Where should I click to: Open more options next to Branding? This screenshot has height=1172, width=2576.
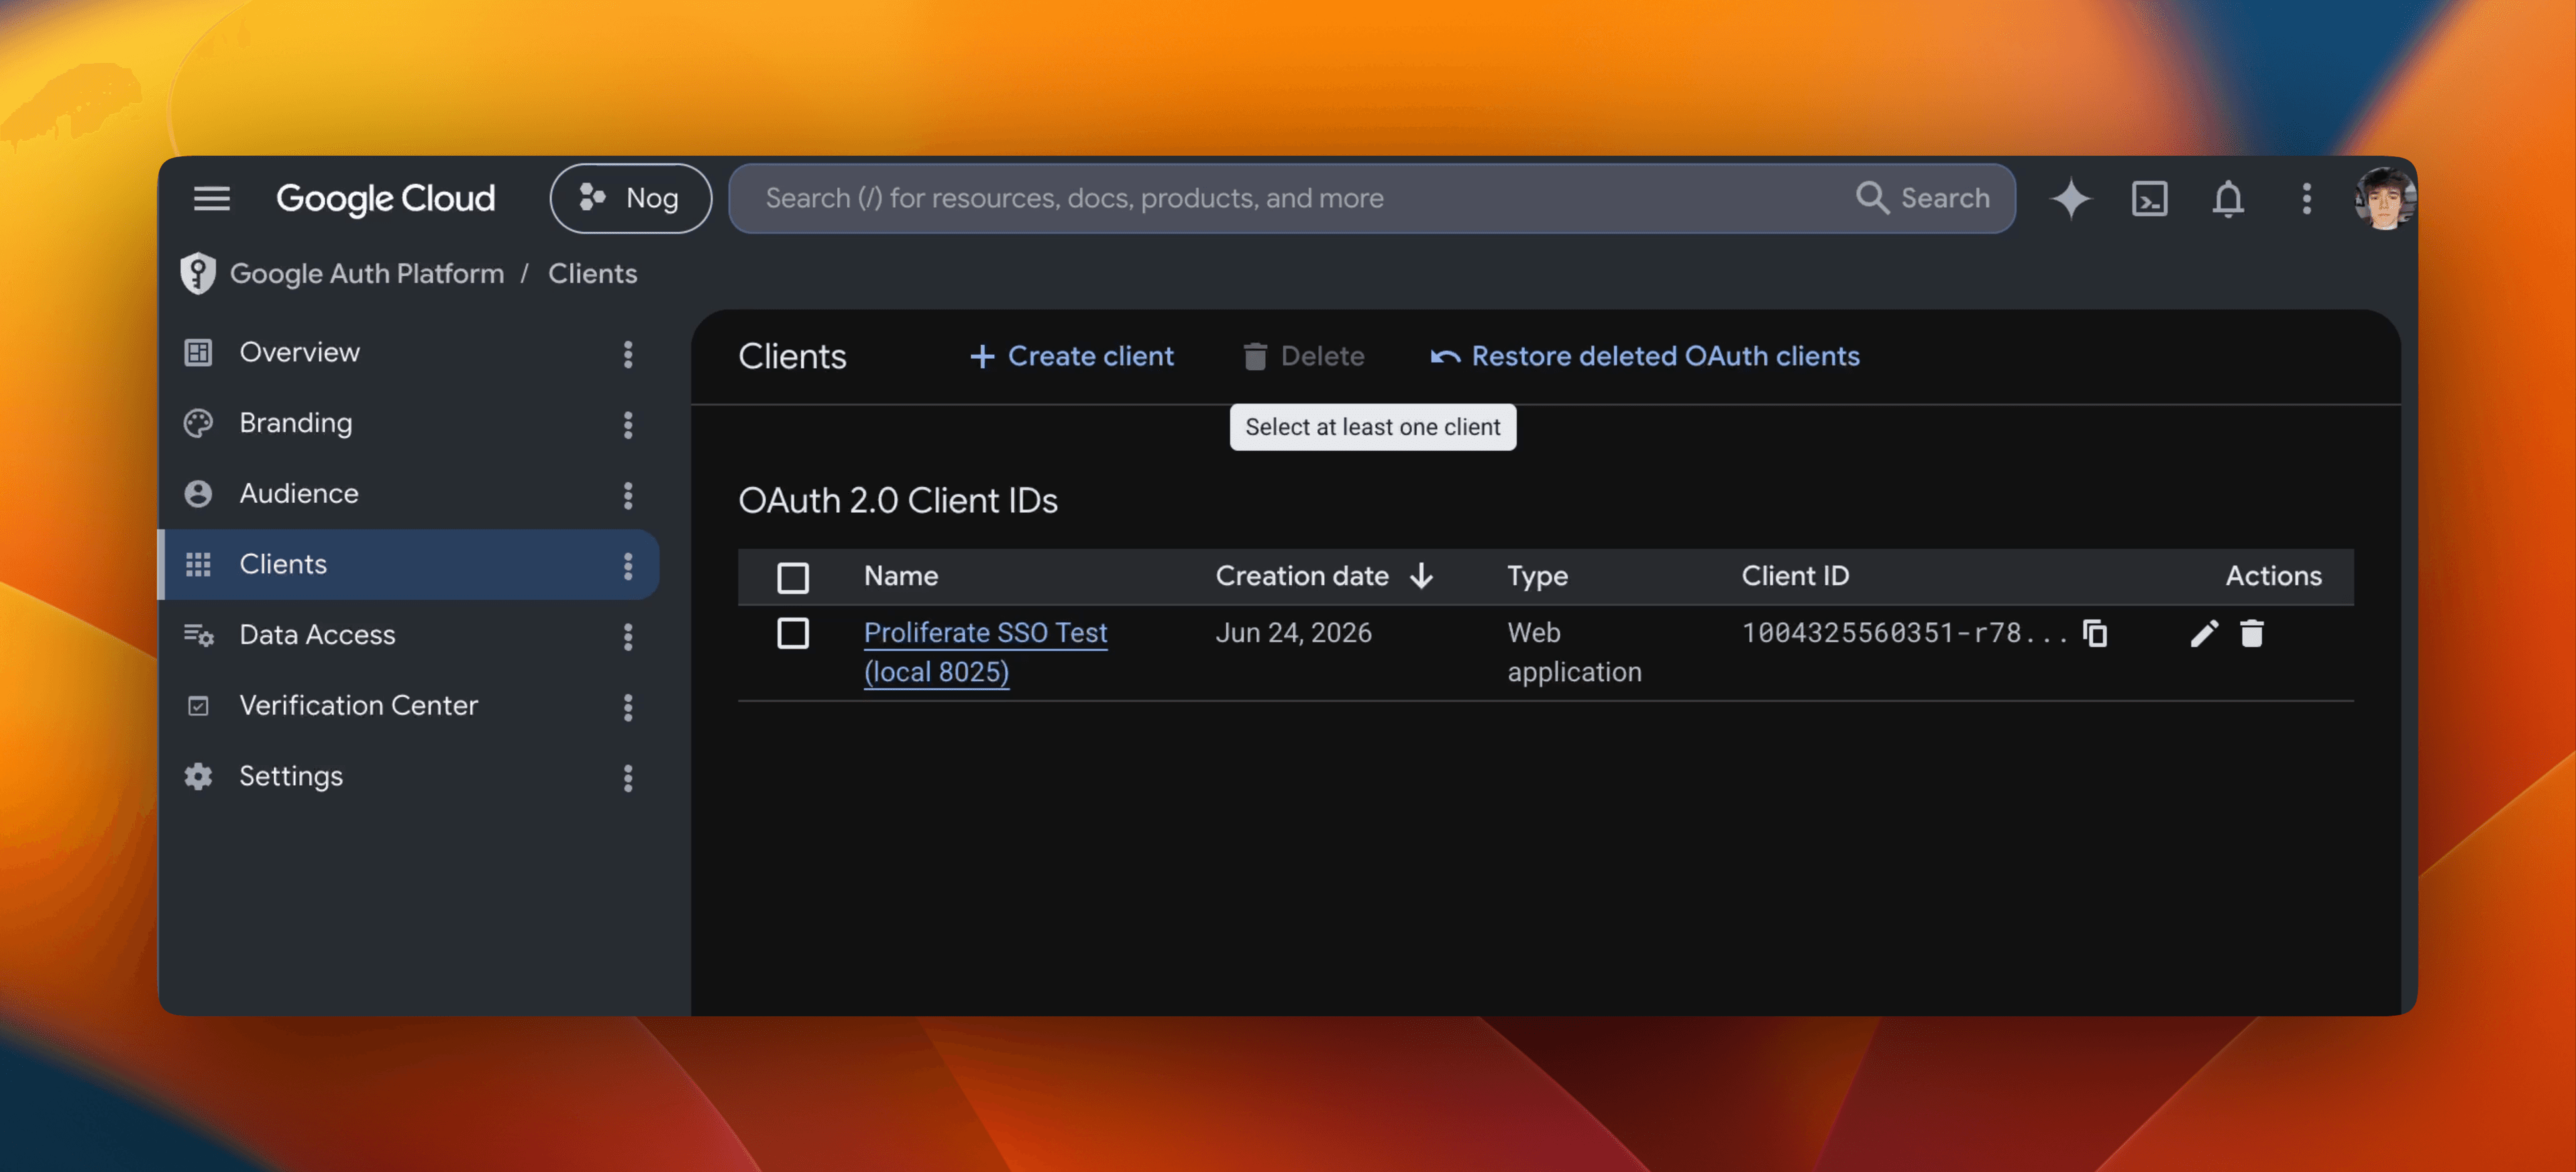click(628, 424)
